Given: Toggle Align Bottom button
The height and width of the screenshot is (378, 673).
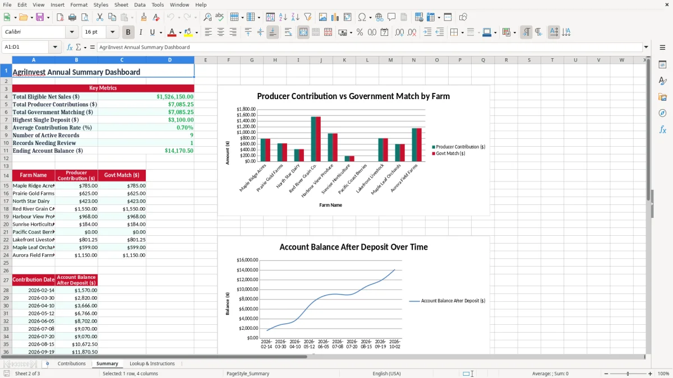Looking at the screenshot, I should click(x=273, y=32).
